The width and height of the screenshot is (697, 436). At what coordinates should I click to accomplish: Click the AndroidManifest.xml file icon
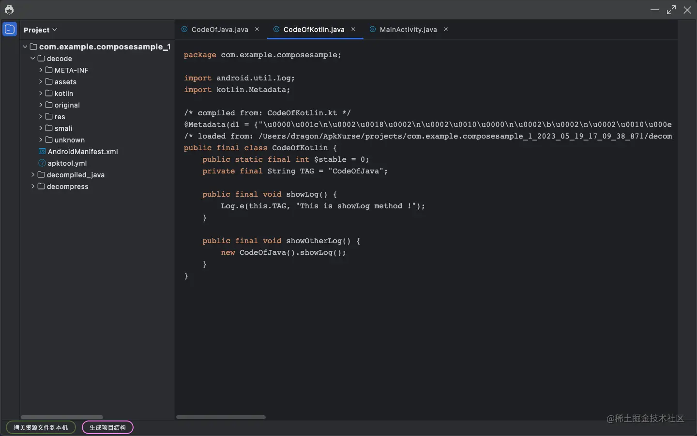pyautogui.click(x=41, y=152)
